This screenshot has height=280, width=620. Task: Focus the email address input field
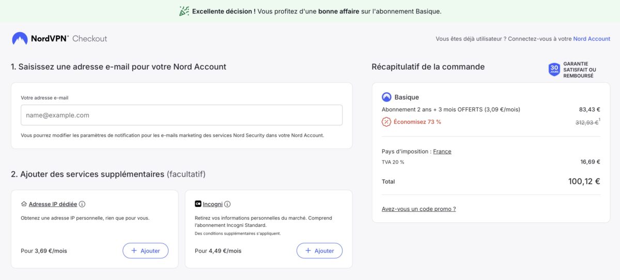tap(181, 115)
